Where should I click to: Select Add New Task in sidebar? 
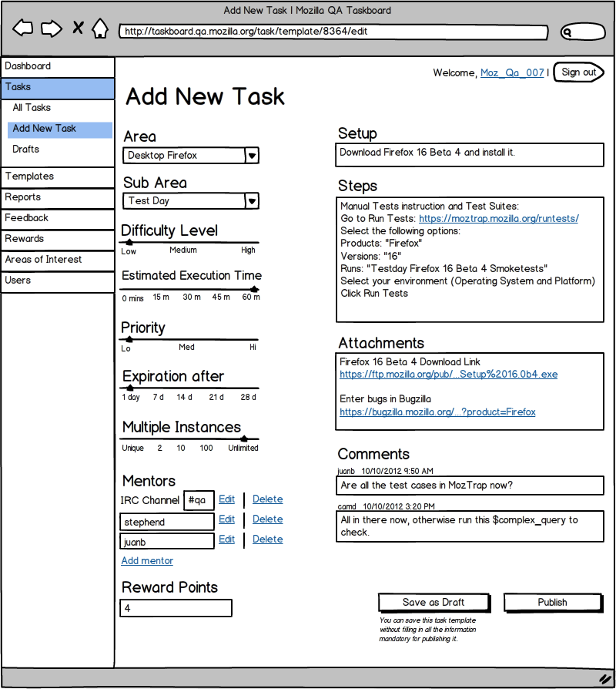point(60,129)
